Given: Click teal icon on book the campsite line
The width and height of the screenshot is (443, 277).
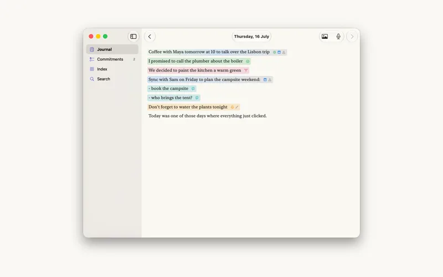Looking at the screenshot, I should click(x=193, y=89).
